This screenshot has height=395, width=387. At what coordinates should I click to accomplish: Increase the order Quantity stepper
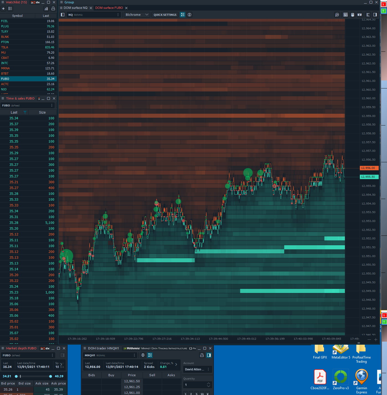coord(209,383)
